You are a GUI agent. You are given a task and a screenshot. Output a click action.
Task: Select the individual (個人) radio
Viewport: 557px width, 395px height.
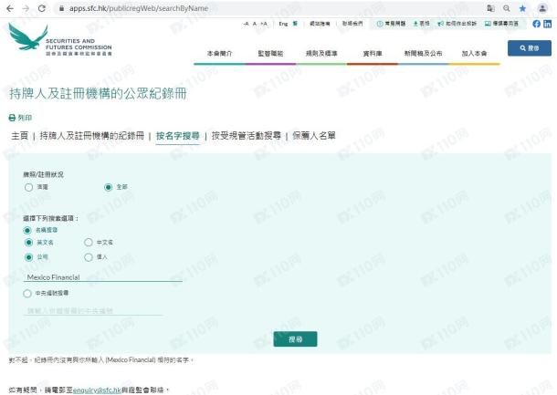[x=89, y=257]
